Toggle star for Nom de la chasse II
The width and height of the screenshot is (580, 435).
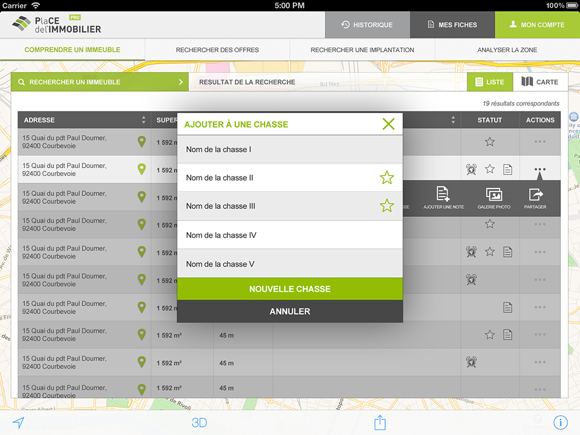point(387,178)
